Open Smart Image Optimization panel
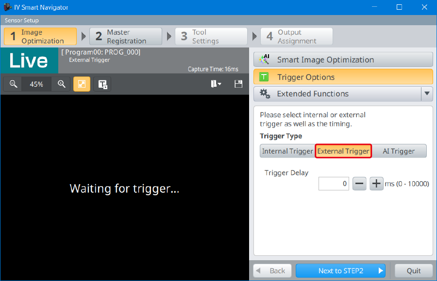437x281 pixels. click(343, 60)
